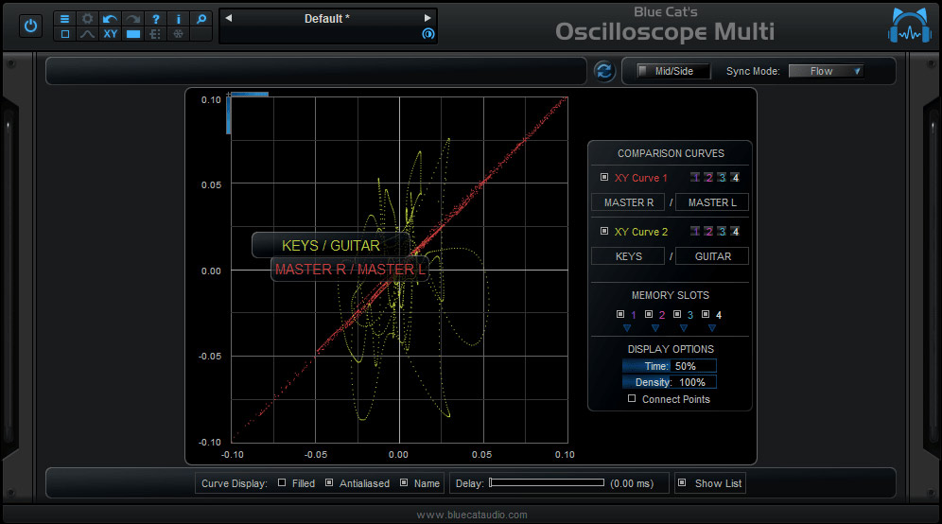Screen dimensions: 942x524
Task: Click the preset slot circular icon
Action: pos(427,34)
